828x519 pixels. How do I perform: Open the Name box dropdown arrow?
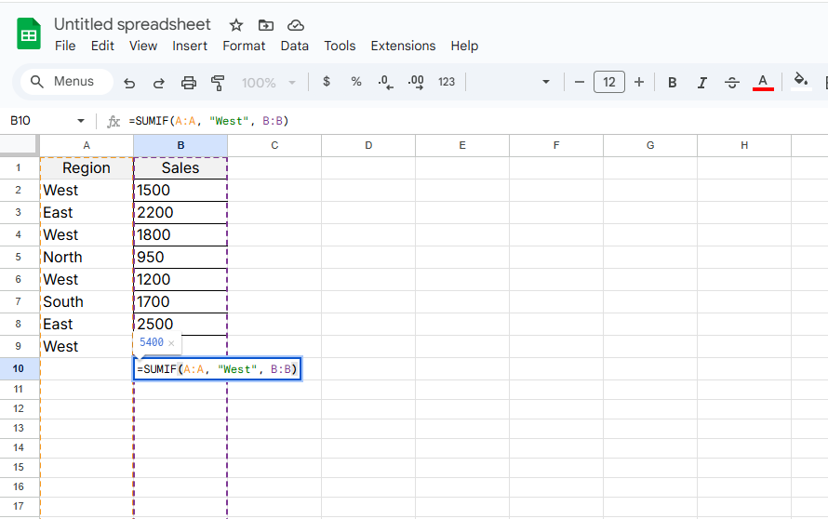81,121
